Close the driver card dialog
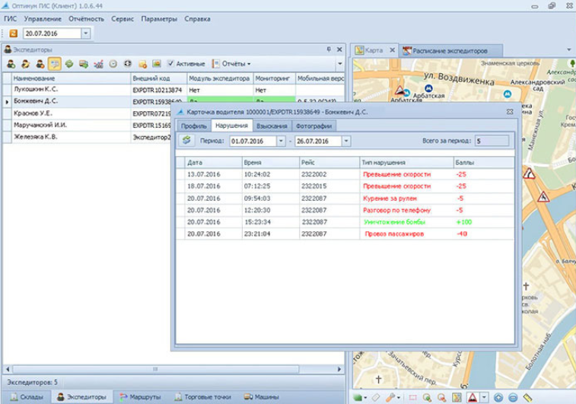Viewport: 576px width, 404px height. pos(510,112)
